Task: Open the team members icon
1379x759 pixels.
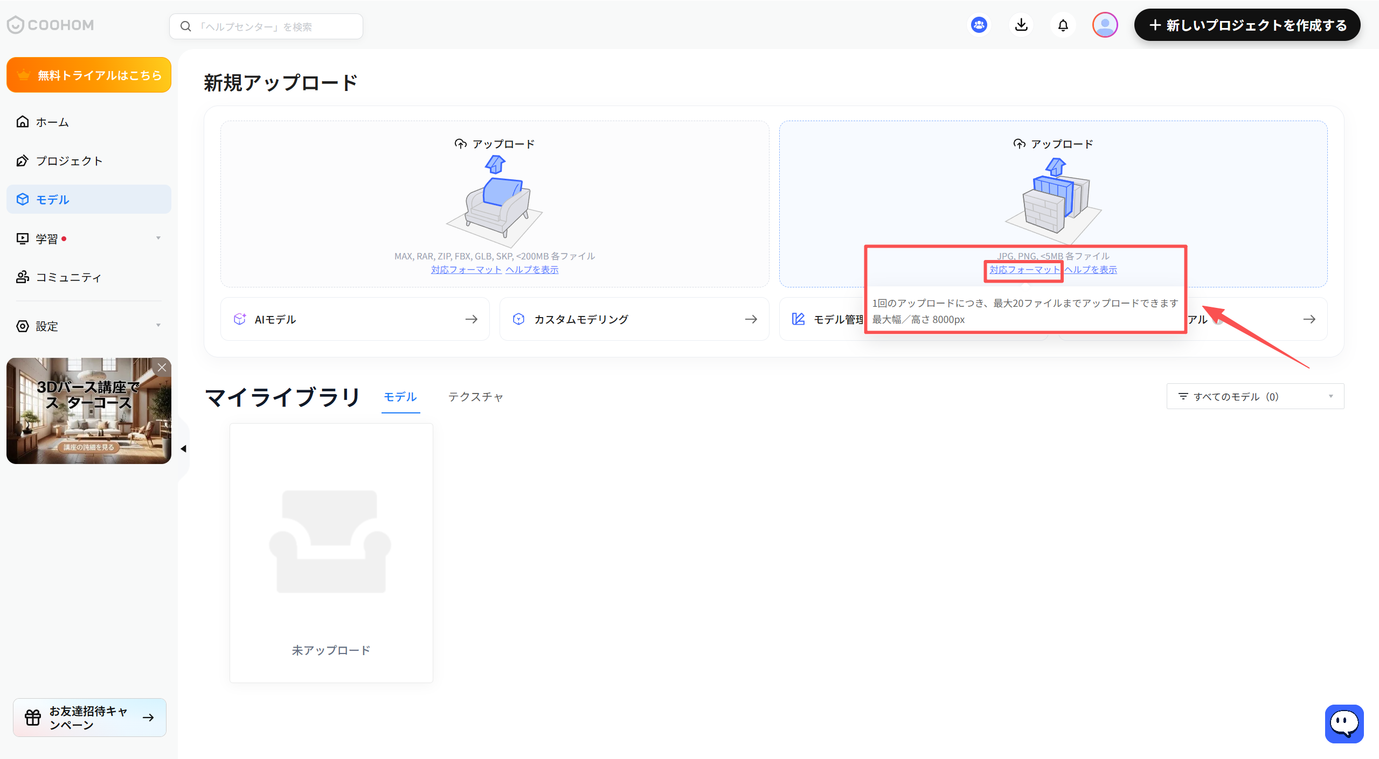Action: tap(979, 25)
